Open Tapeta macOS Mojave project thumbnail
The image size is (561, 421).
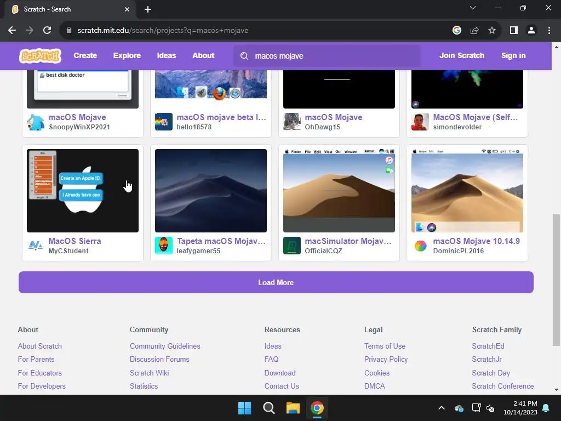coord(211,191)
